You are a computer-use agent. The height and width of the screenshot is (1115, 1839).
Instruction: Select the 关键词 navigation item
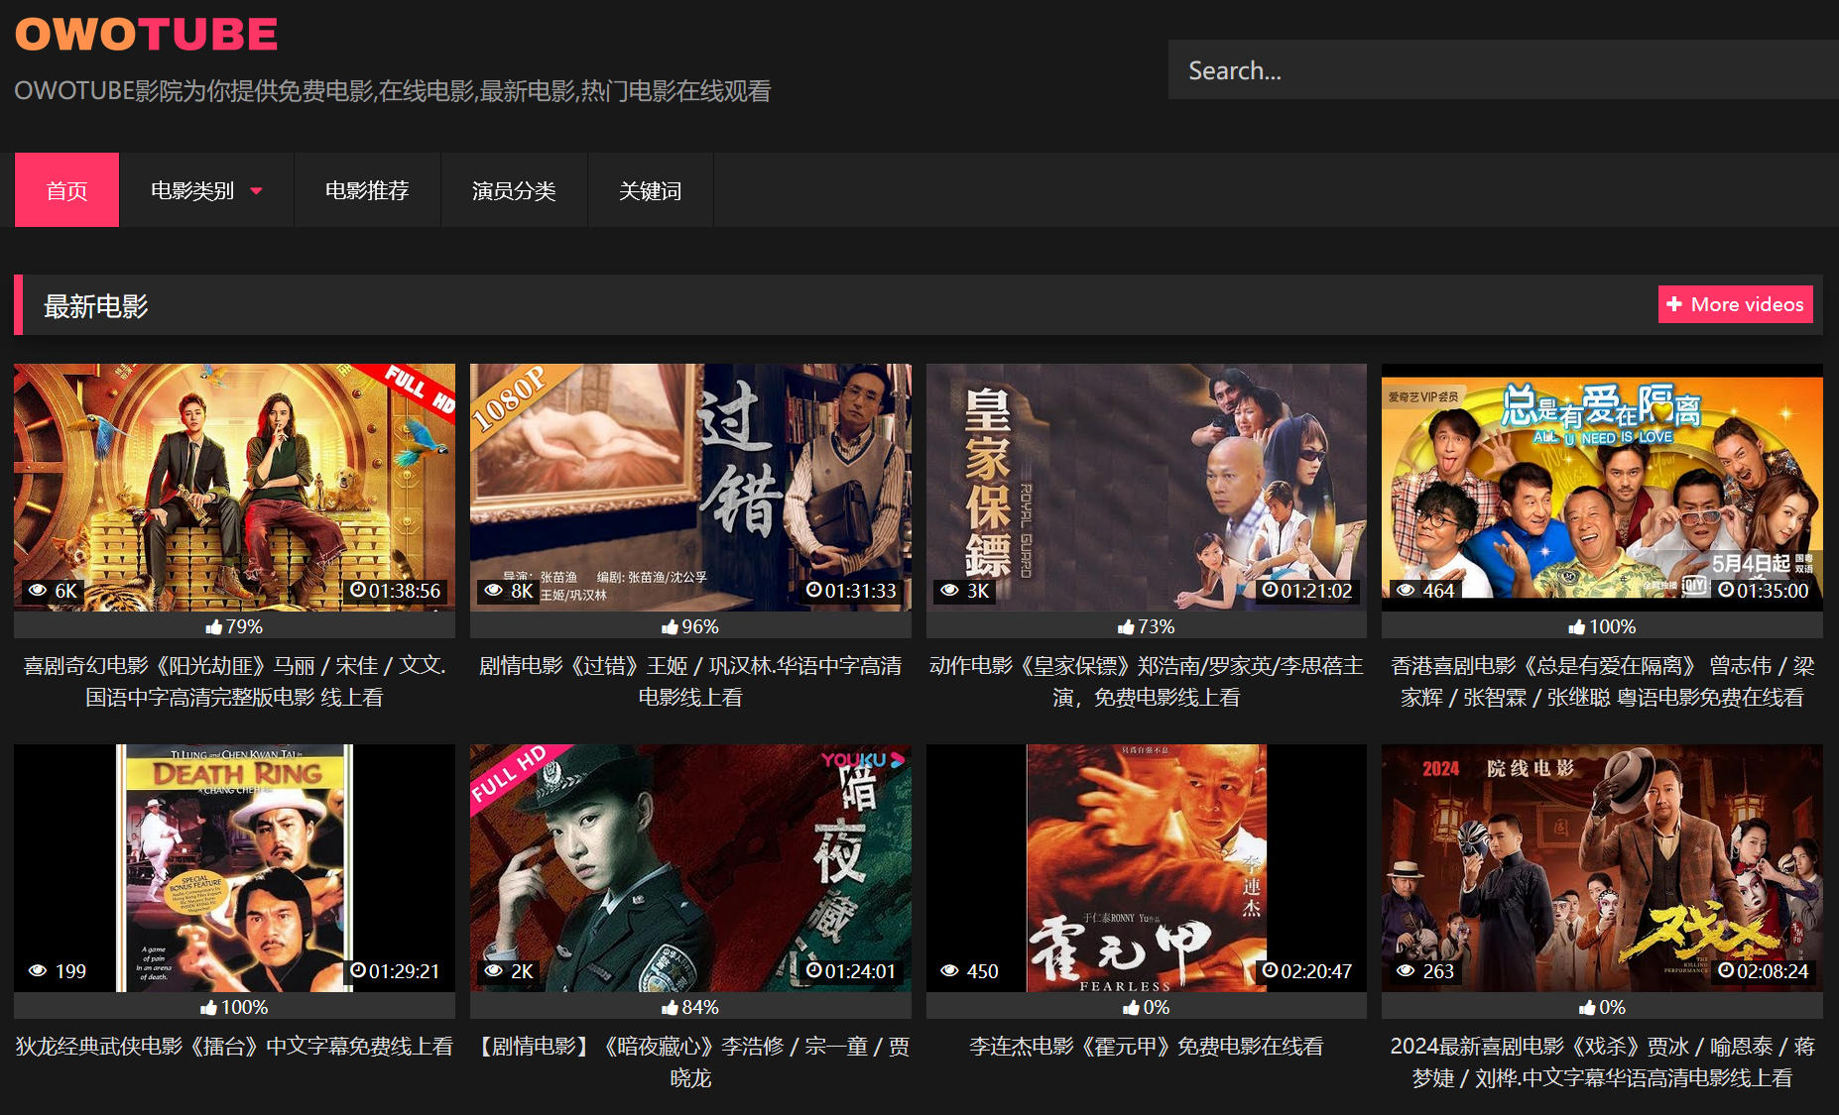coord(650,190)
